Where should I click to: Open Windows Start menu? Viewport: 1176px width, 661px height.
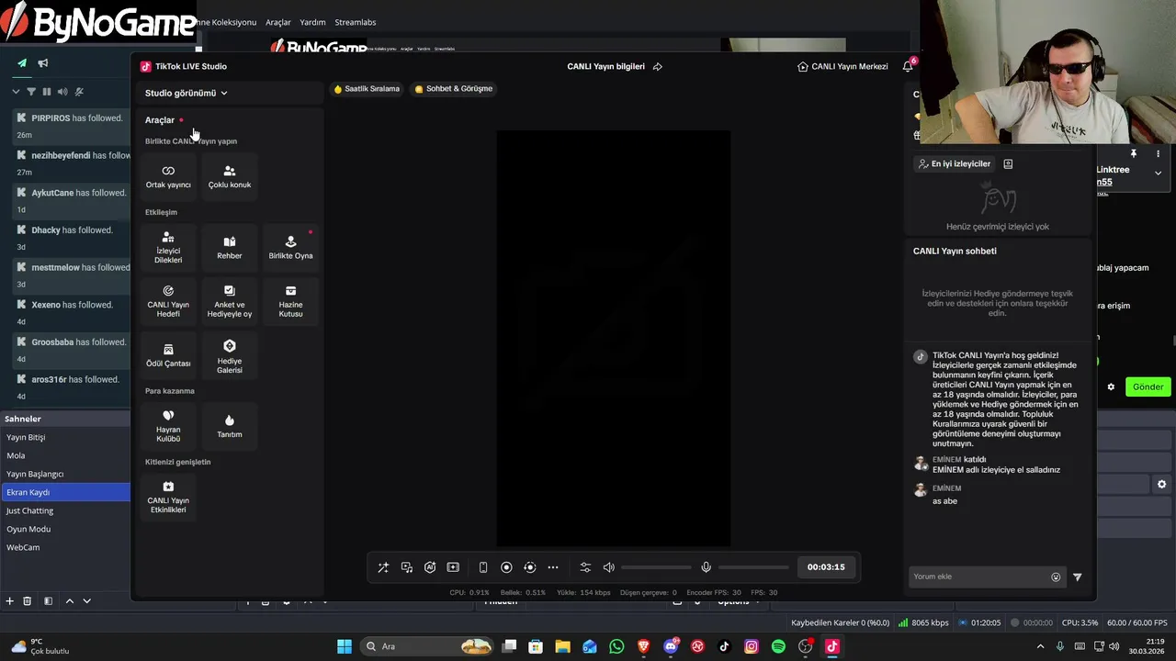click(x=344, y=646)
